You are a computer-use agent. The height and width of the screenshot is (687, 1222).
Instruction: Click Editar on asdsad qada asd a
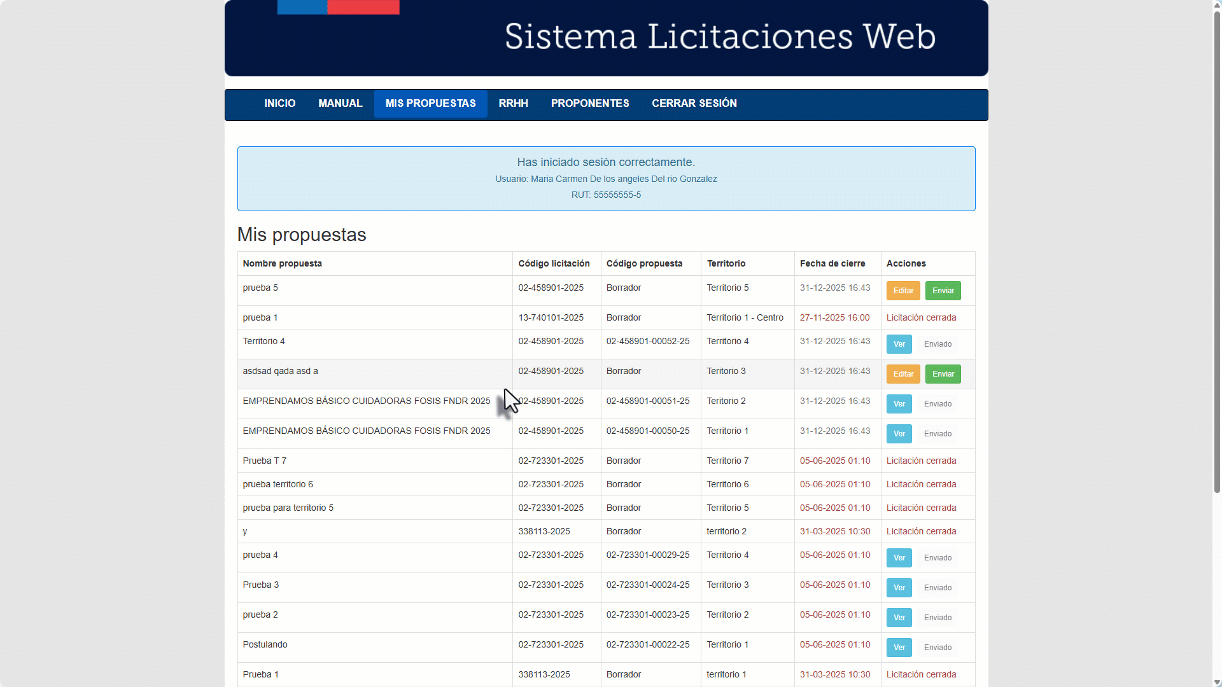[x=902, y=374]
